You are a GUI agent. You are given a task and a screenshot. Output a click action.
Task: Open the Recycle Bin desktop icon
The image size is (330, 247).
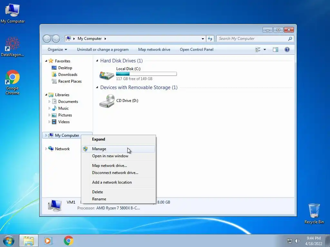point(314,214)
